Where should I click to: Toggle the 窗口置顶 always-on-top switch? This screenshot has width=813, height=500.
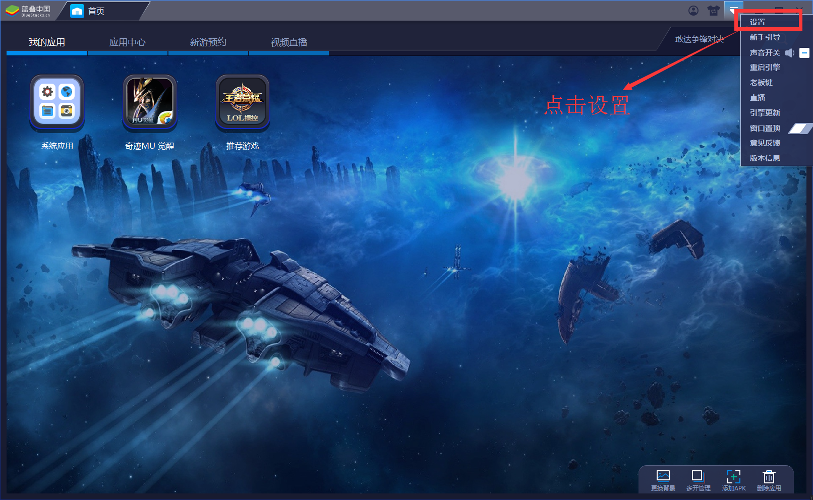(x=799, y=129)
